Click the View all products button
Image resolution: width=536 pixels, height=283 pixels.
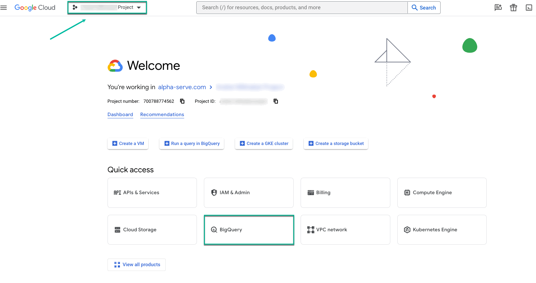click(136, 265)
